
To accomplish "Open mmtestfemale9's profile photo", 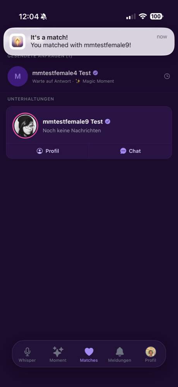I will point(25,125).
